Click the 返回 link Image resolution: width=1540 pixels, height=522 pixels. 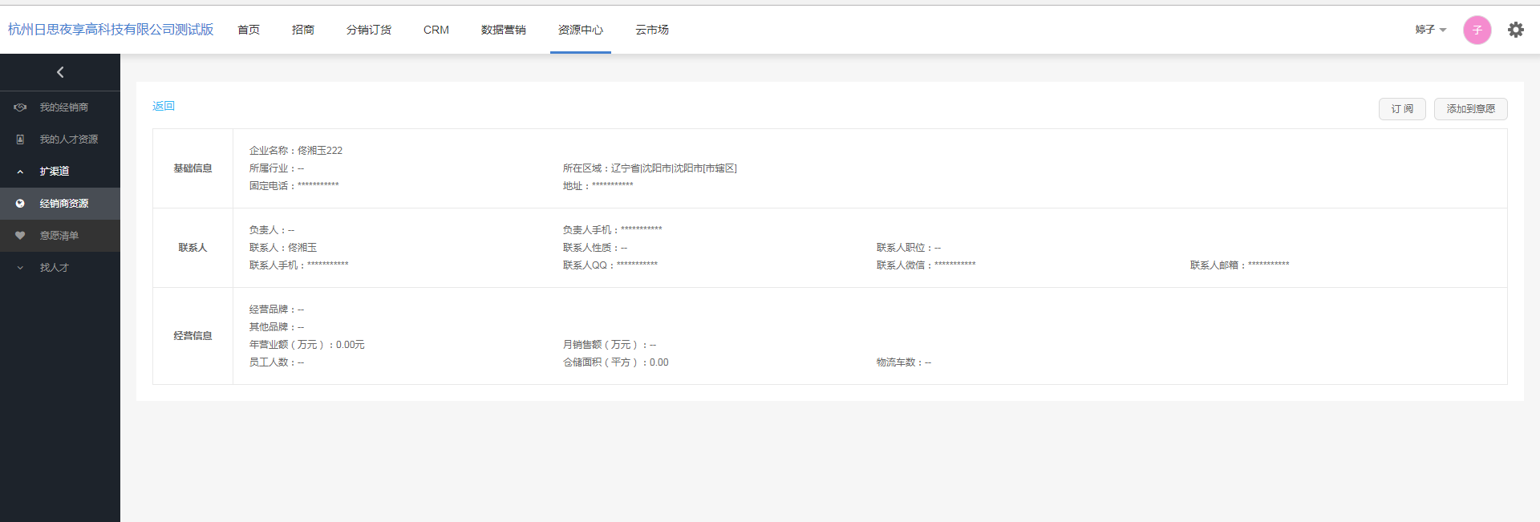164,106
